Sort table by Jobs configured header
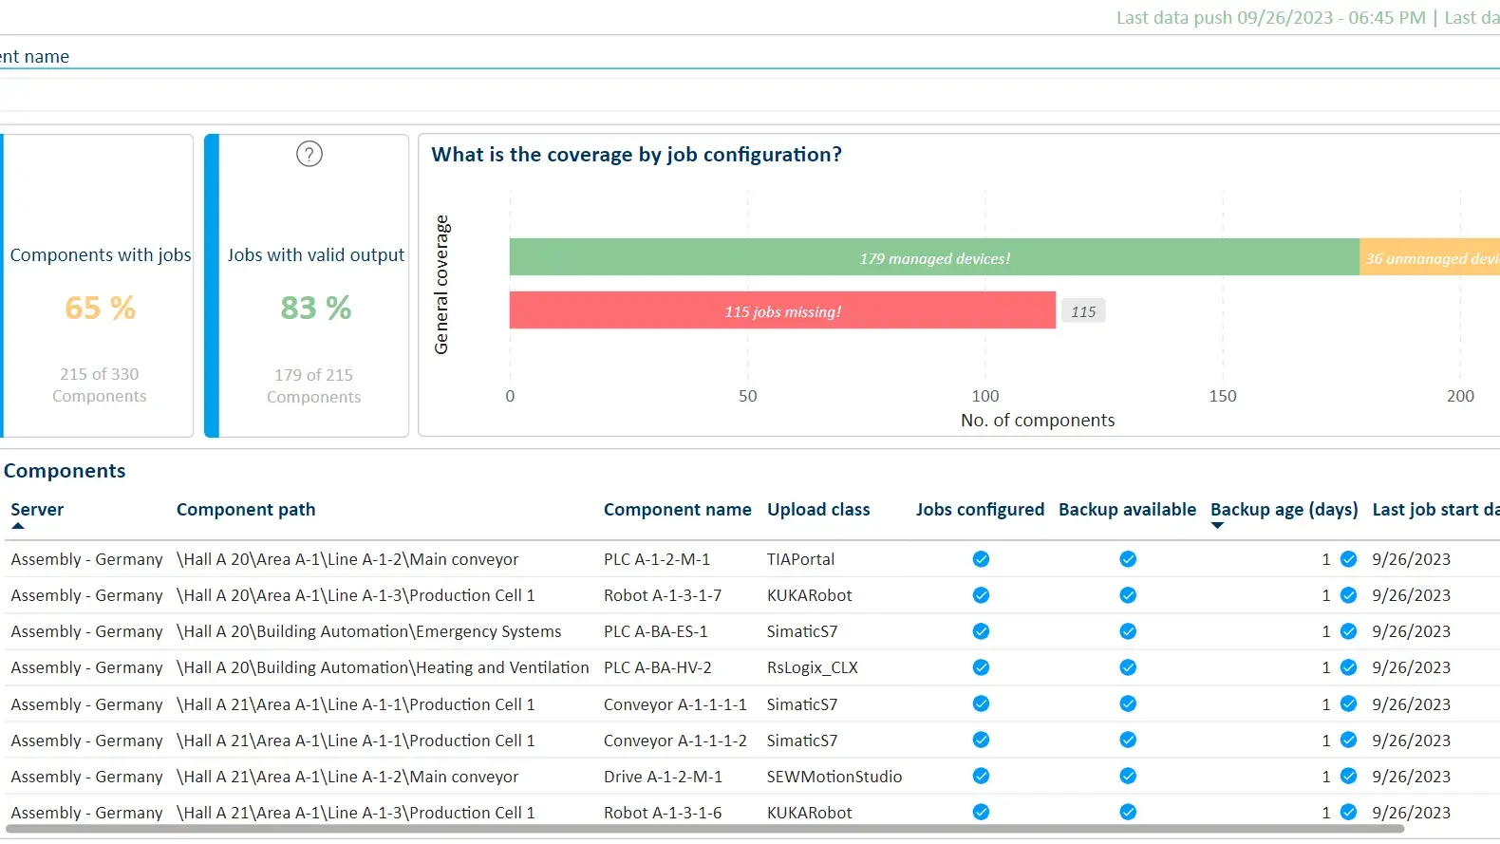Screen dimensions: 1500x844 tap(980, 510)
